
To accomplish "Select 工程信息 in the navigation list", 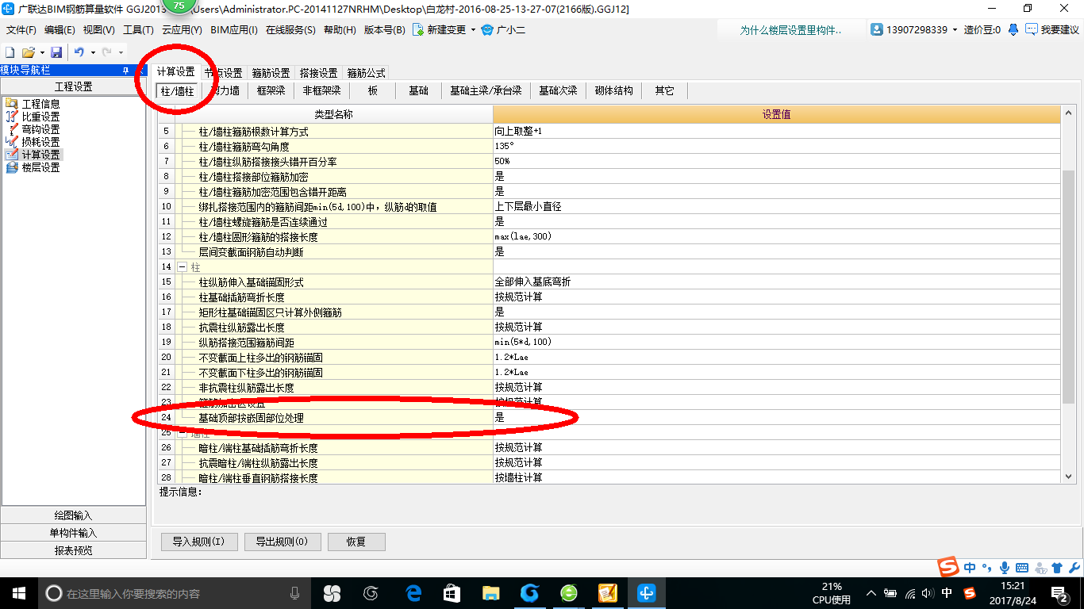I will point(40,104).
